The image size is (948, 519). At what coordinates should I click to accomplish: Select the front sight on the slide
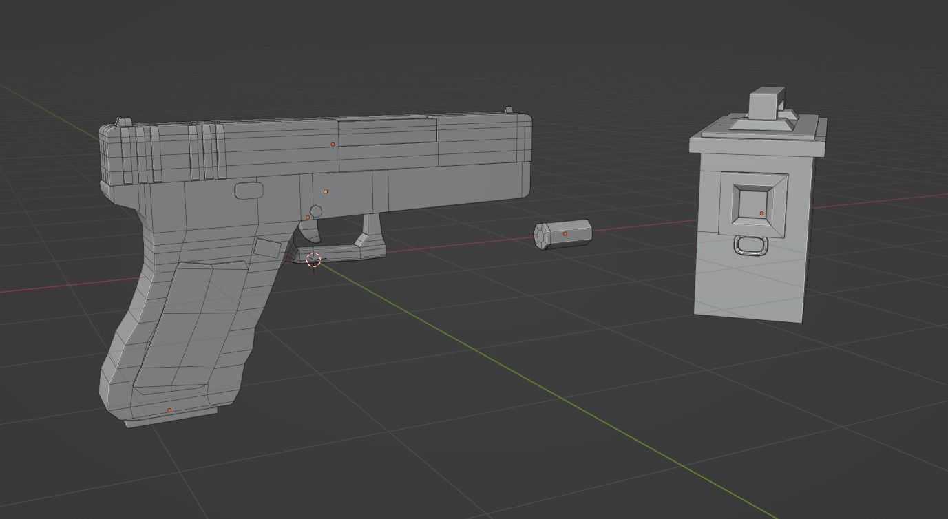[507, 110]
